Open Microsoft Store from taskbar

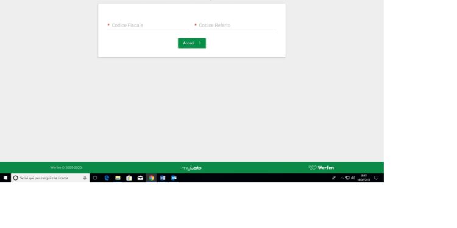tap(129, 178)
